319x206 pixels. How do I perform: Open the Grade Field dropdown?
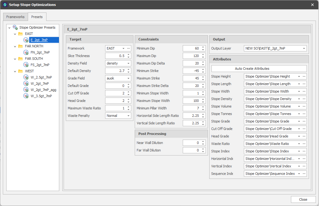coord(128,78)
